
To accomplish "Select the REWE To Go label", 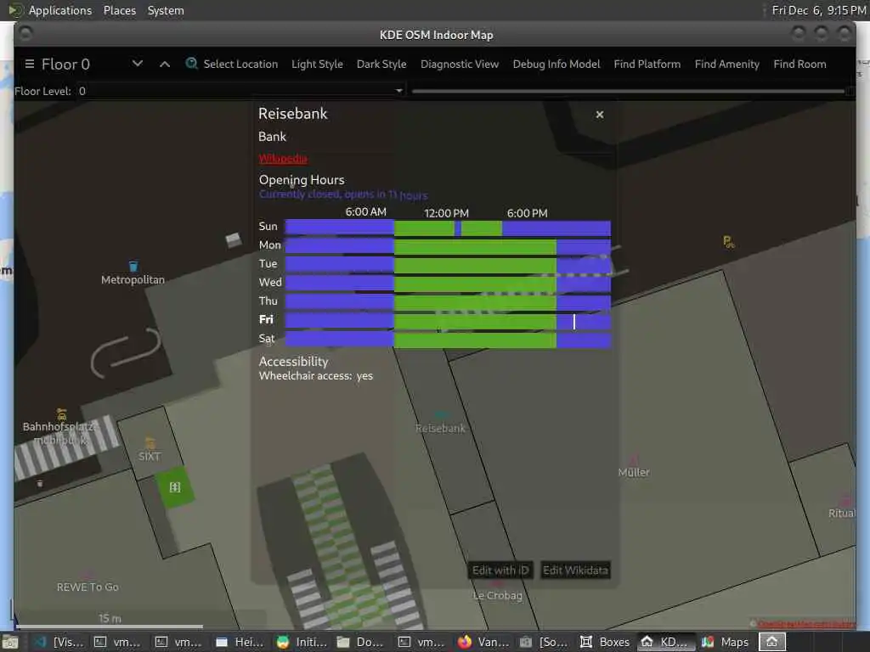I will point(88,587).
